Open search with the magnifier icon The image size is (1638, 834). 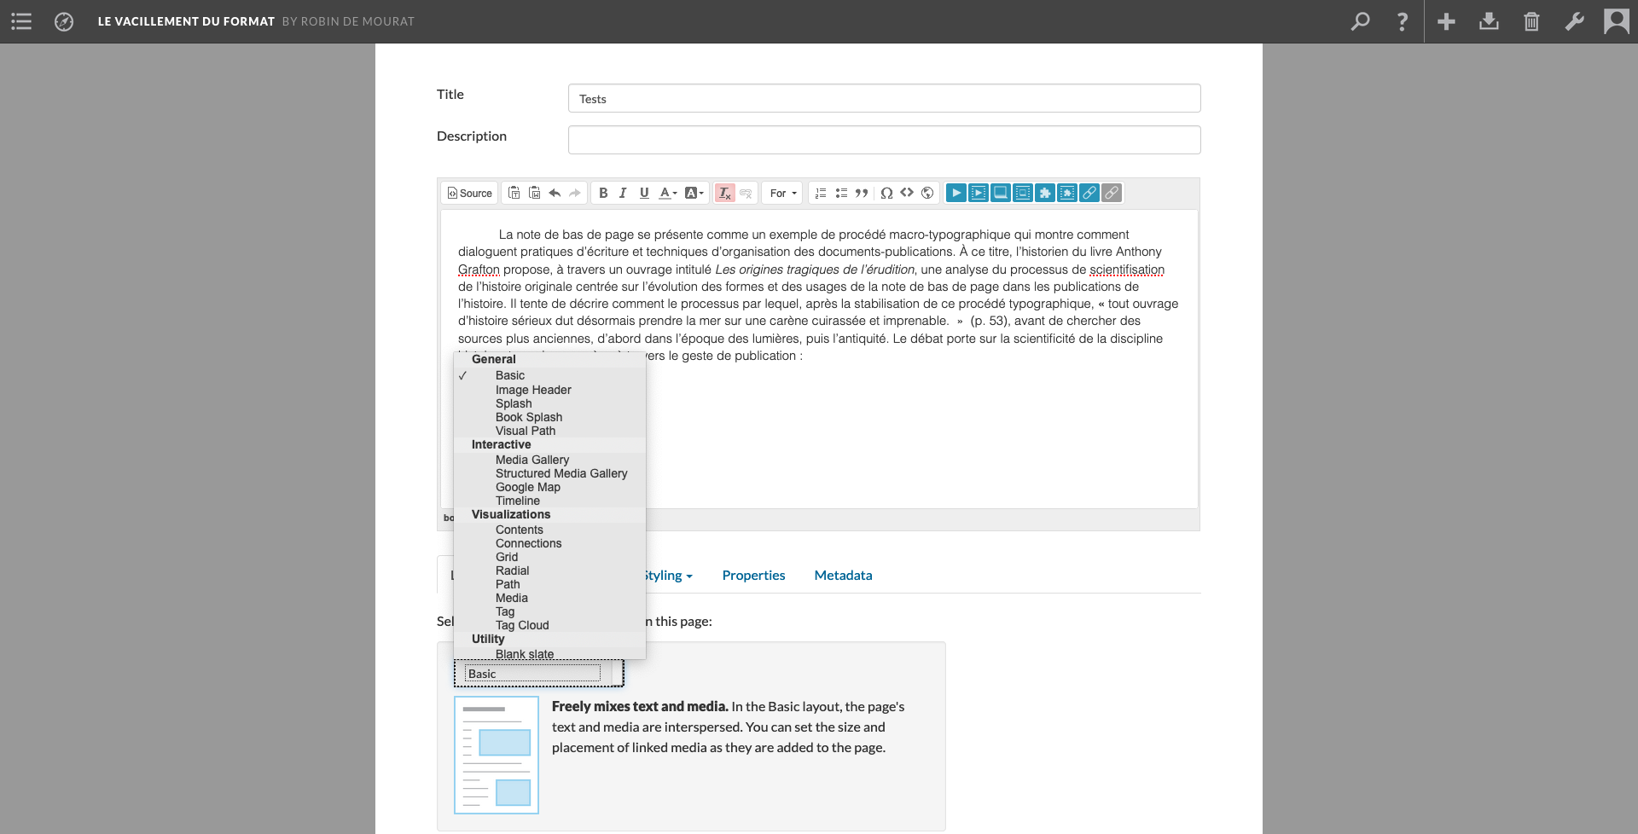(1360, 21)
